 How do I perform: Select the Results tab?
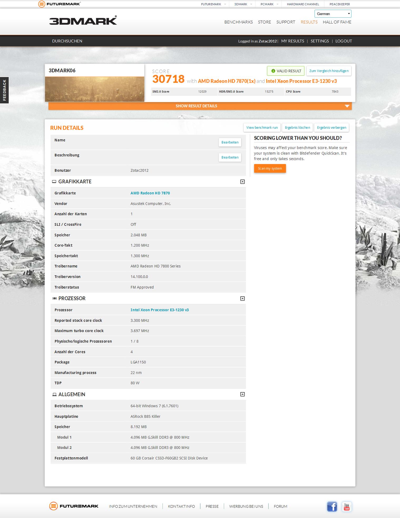point(309,22)
